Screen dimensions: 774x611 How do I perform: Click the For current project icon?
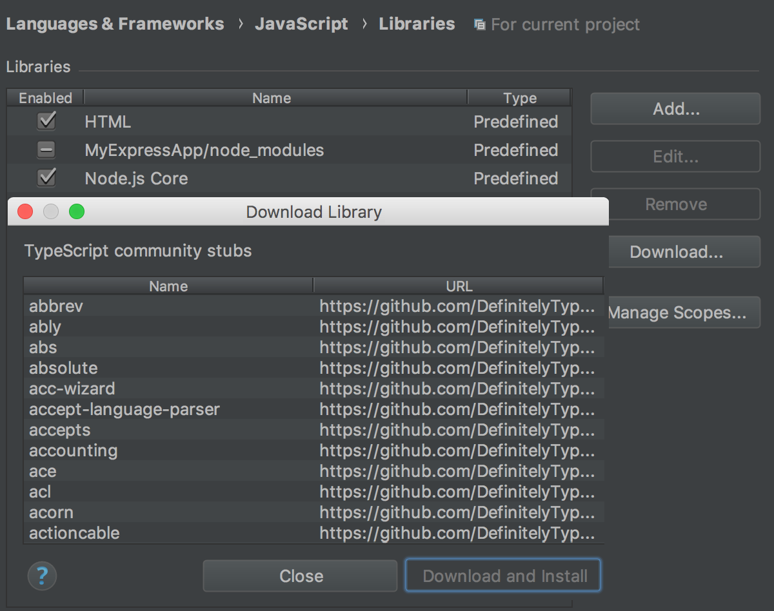tap(479, 25)
